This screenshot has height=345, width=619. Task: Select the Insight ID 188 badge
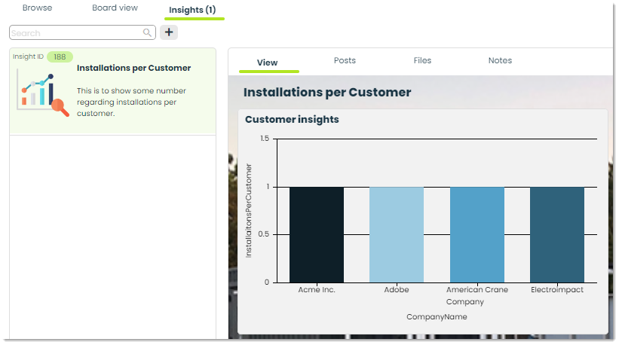pos(60,56)
